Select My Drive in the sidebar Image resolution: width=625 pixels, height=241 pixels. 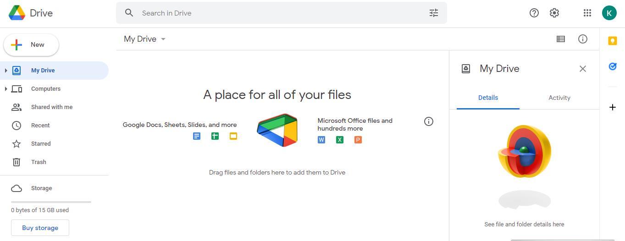pyautogui.click(x=54, y=71)
